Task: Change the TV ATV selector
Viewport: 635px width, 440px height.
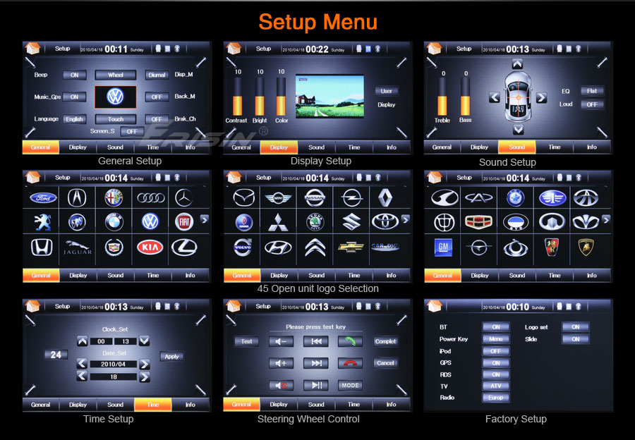Action: coord(496,386)
